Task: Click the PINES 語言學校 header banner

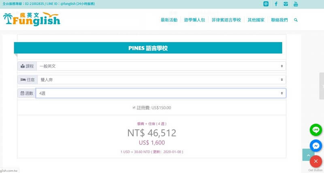Action: pyautogui.click(x=148, y=48)
